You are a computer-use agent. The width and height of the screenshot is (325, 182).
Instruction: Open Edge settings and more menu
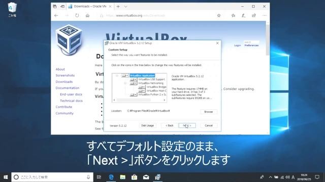[x=265, y=16]
